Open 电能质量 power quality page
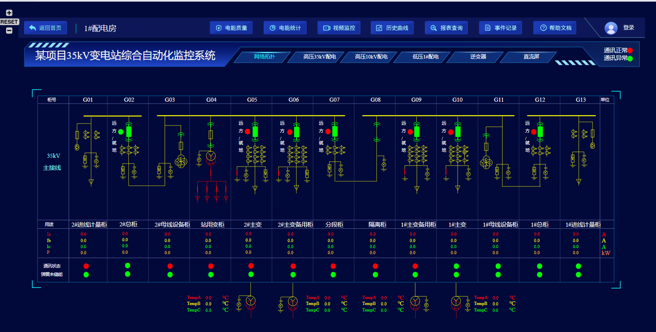Screen dimensions: 656x332 pyautogui.click(x=231, y=28)
